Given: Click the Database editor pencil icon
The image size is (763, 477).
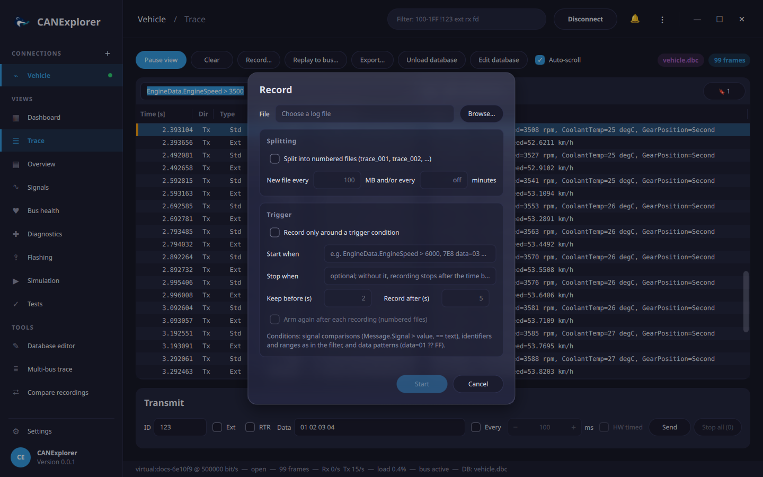Looking at the screenshot, I should pyautogui.click(x=16, y=346).
